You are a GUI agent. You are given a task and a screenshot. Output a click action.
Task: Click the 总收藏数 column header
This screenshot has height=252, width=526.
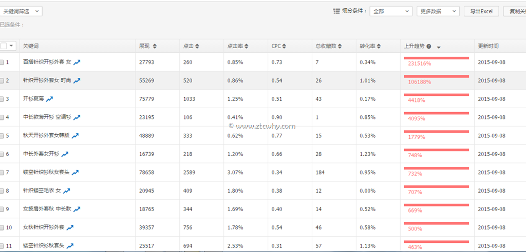[326, 46]
